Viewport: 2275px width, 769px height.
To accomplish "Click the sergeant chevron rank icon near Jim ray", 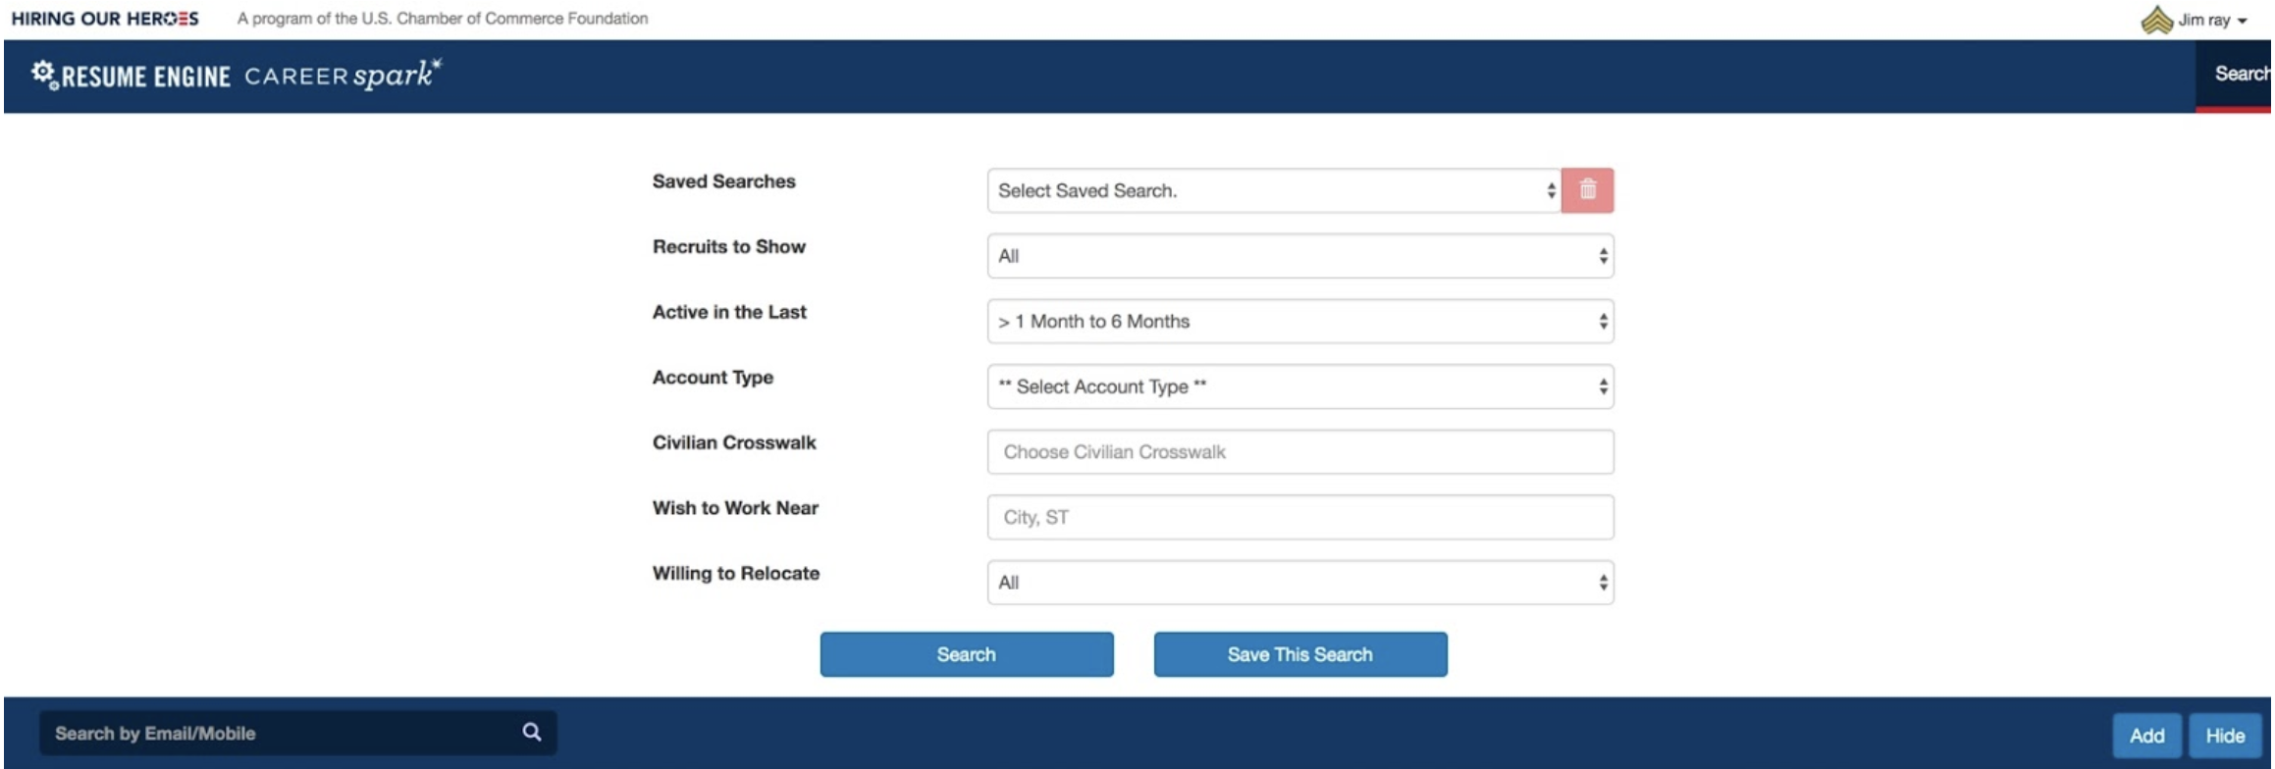I will pyautogui.click(x=2156, y=20).
